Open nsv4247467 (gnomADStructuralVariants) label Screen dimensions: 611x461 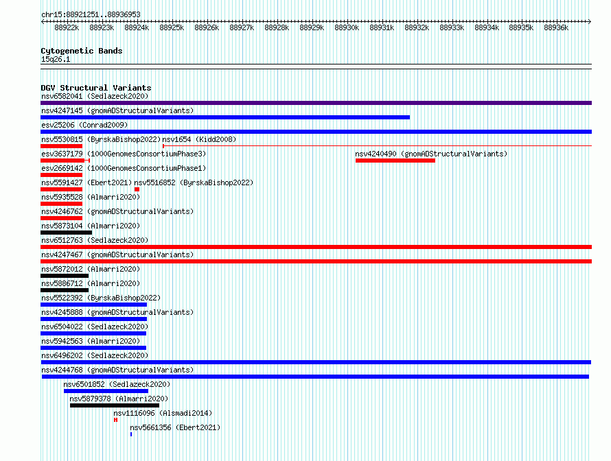(117, 255)
